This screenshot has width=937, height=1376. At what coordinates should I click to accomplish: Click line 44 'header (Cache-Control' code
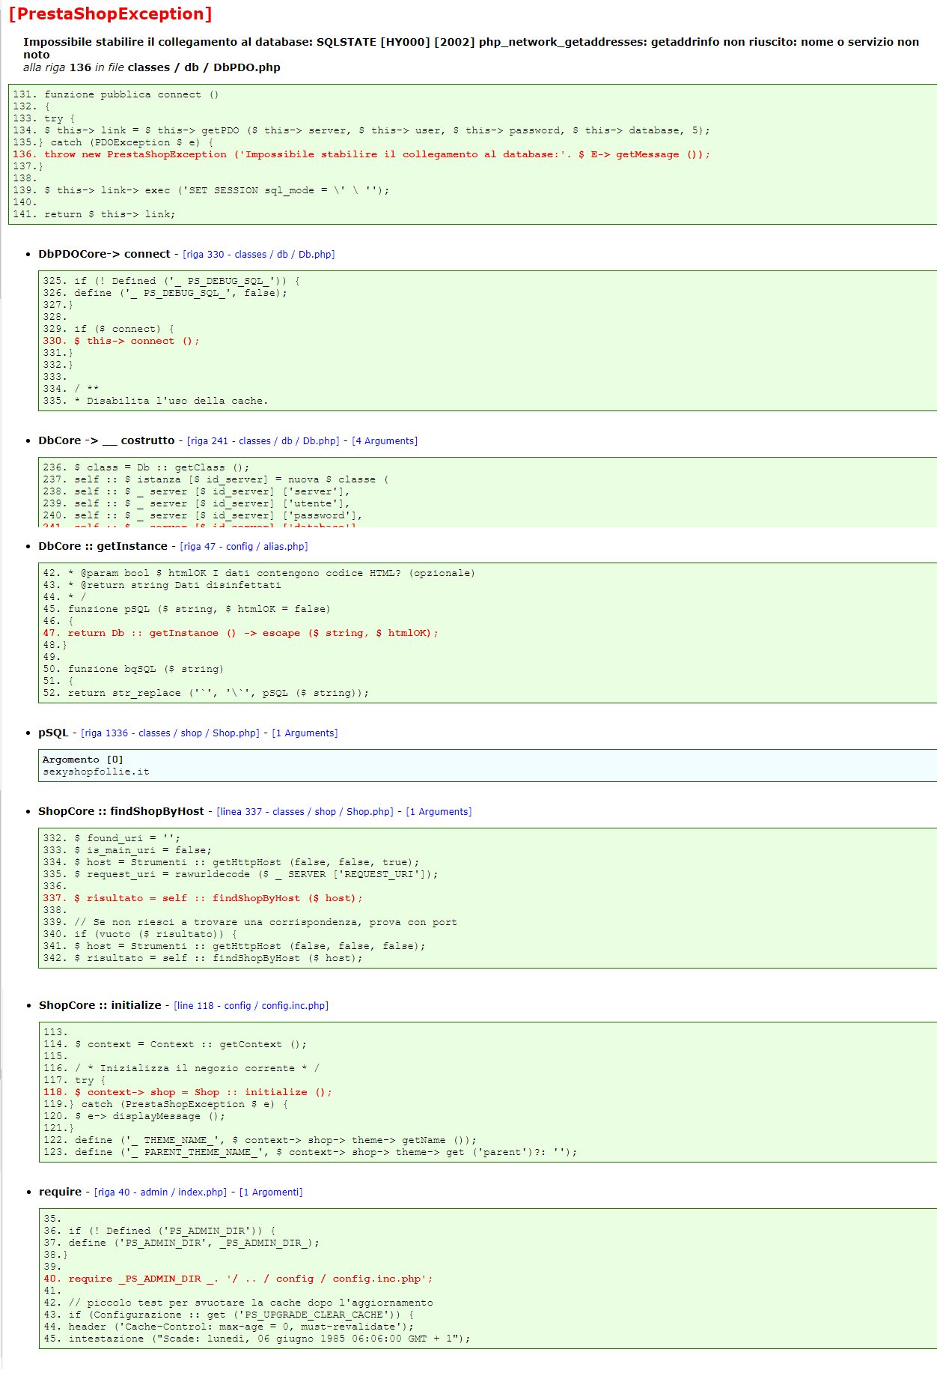pyautogui.click(x=228, y=1327)
